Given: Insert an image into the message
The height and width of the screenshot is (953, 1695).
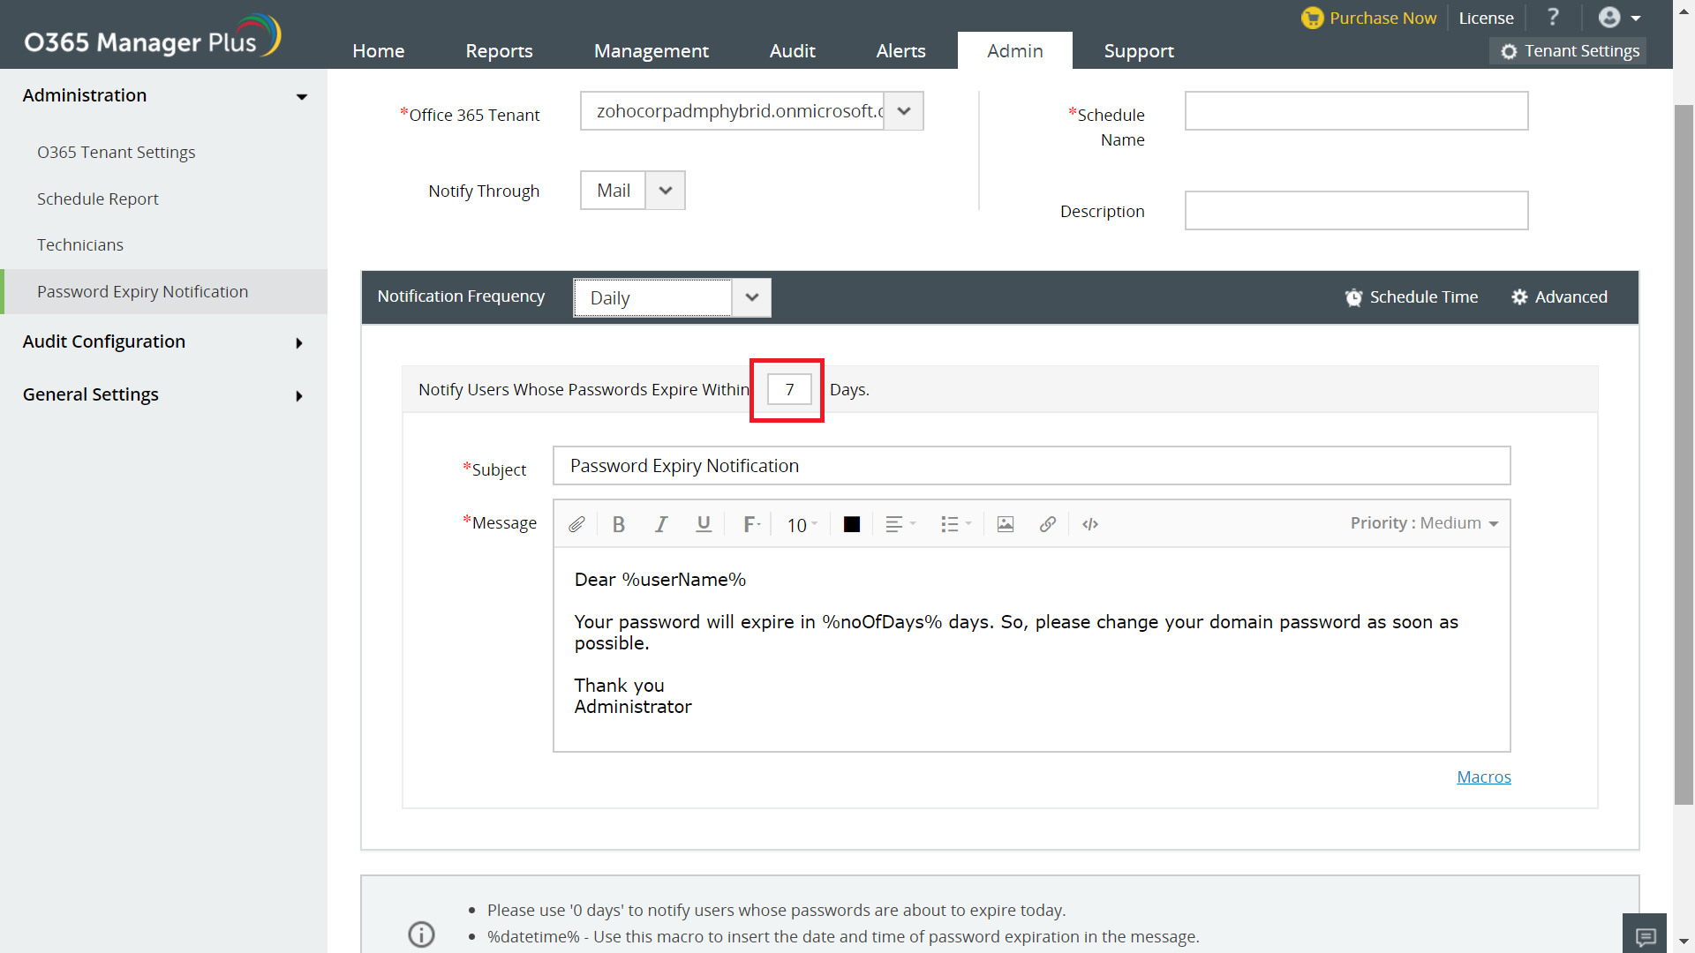Looking at the screenshot, I should [x=1005, y=524].
